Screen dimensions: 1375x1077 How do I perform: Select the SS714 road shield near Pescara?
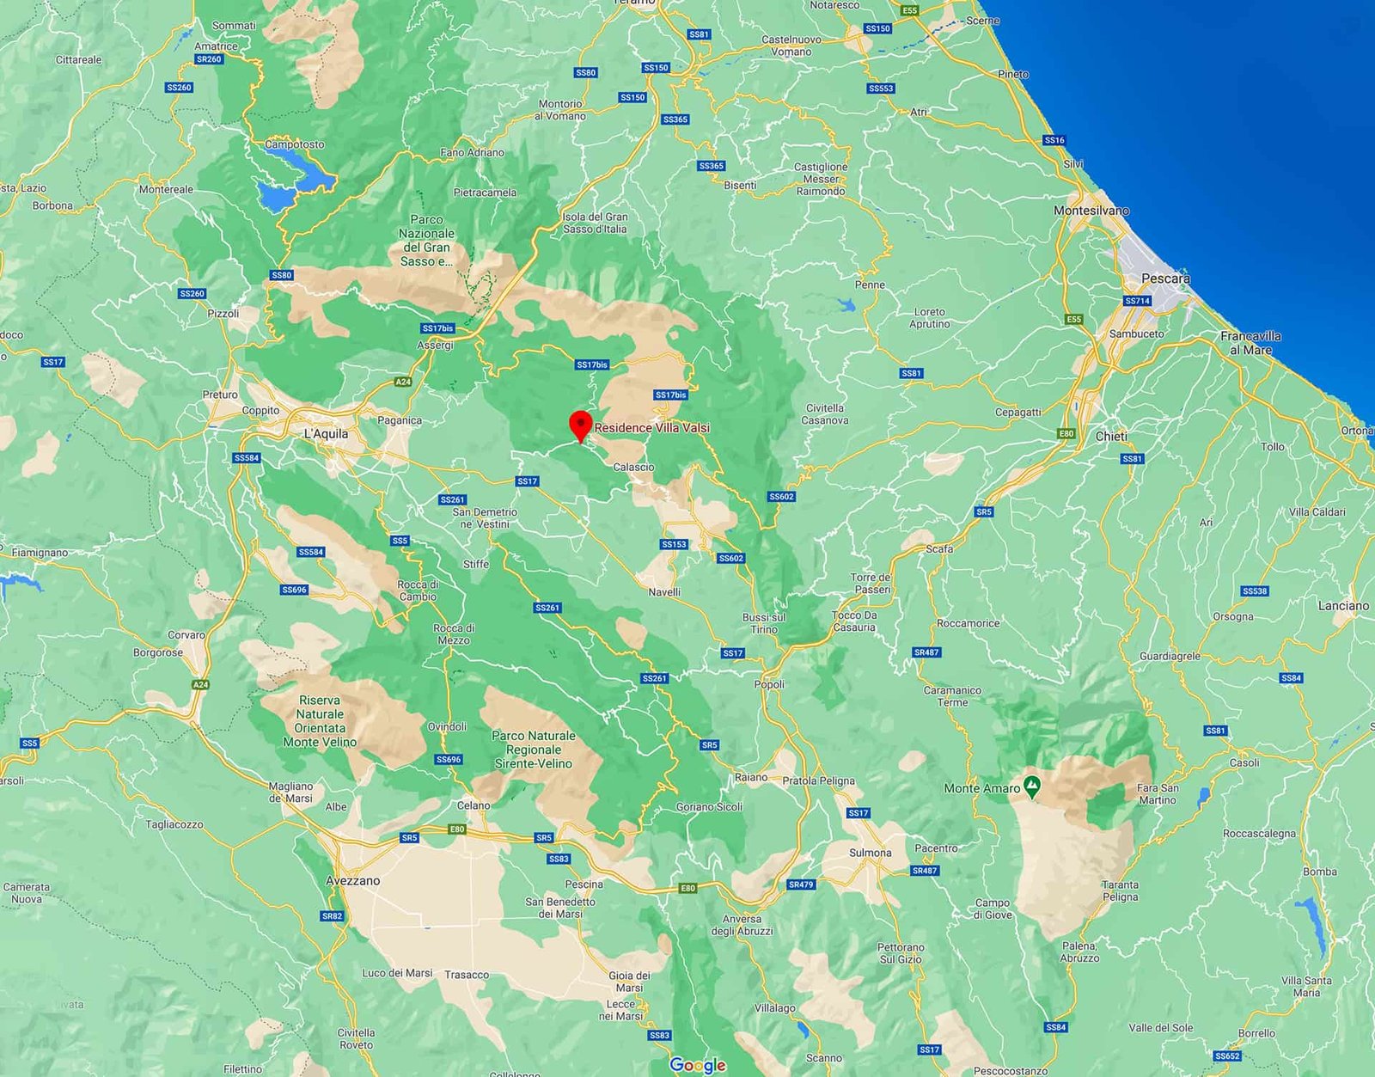tap(1137, 301)
